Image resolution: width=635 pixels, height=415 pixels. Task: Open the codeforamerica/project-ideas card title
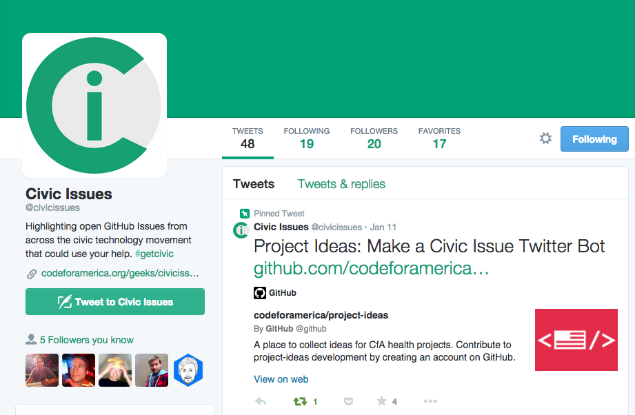pyautogui.click(x=321, y=315)
